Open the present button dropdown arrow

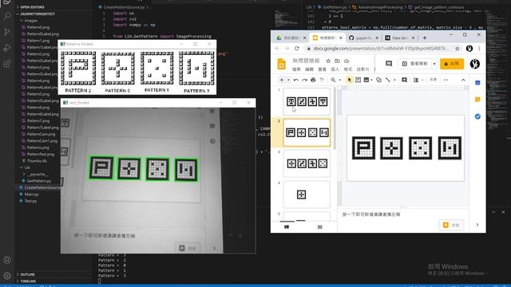click(x=434, y=64)
